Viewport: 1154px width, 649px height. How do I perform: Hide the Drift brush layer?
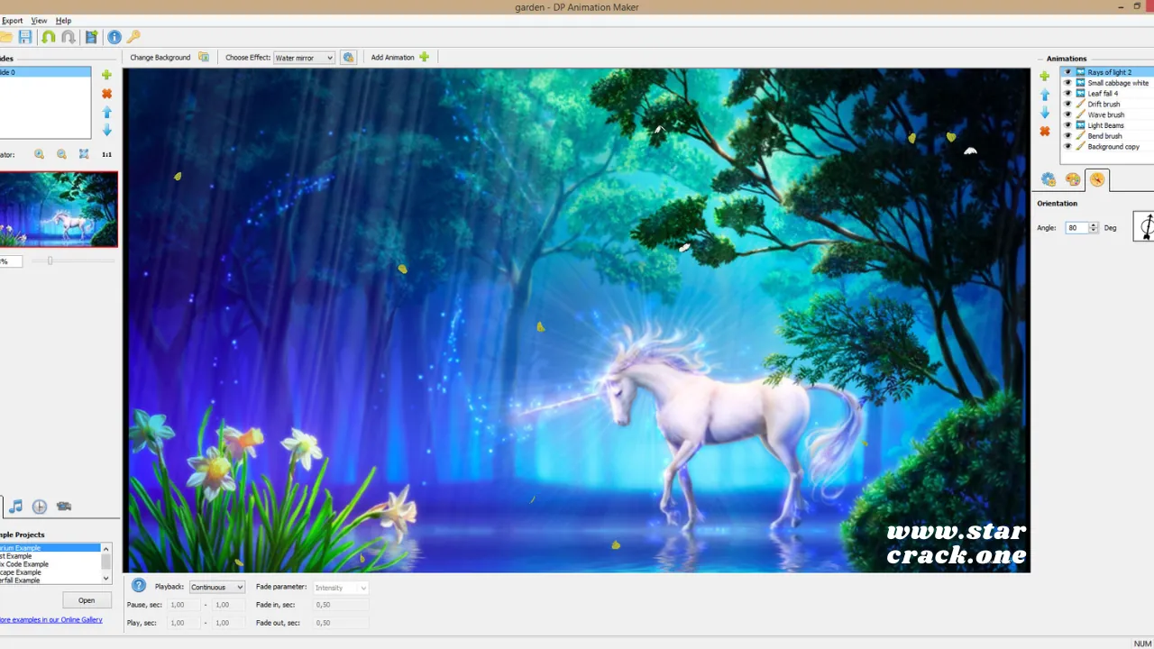tap(1068, 104)
